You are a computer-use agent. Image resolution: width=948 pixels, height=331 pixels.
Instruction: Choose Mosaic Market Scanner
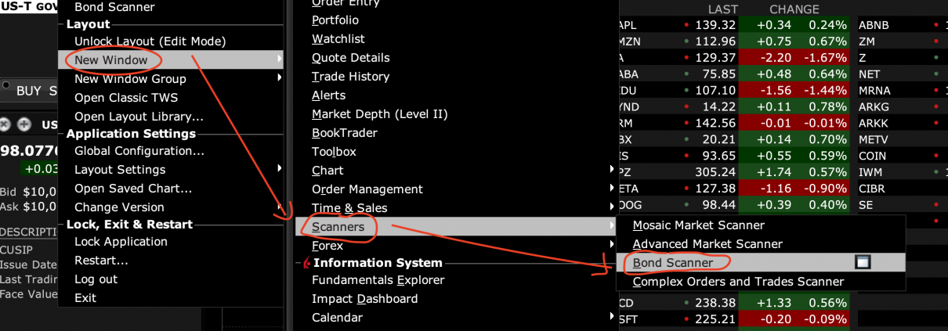tap(698, 225)
